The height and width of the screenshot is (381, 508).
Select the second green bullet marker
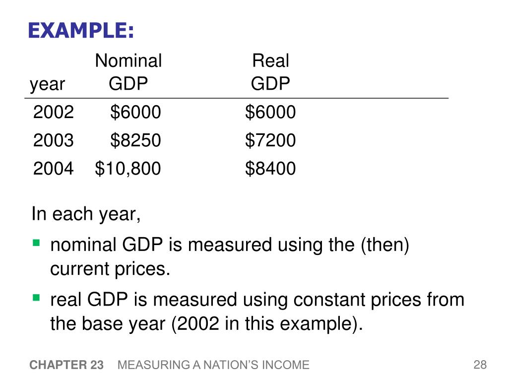pos(36,298)
